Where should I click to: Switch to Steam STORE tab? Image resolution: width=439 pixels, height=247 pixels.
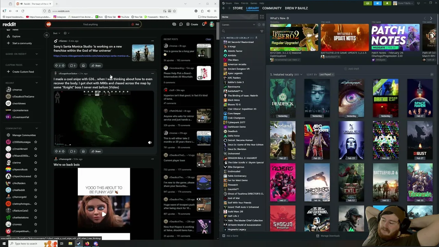pyautogui.click(x=238, y=8)
